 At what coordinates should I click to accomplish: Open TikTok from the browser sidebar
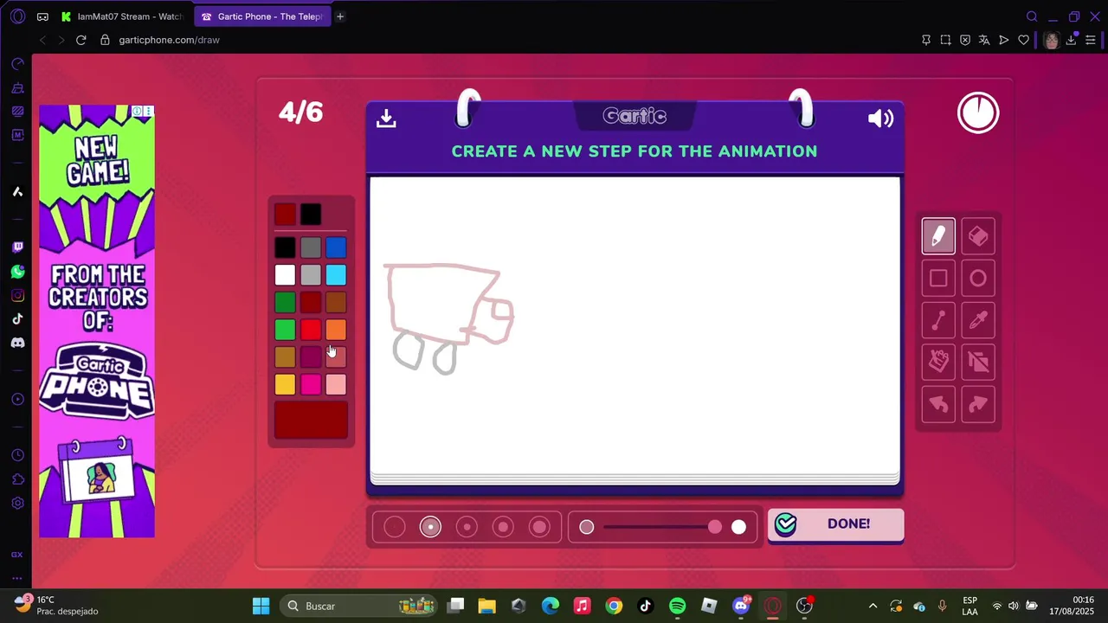coord(17,318)
